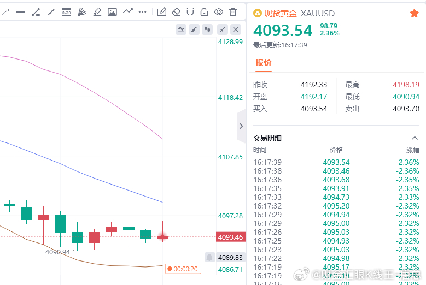Click the latest red candlestick

(x=163, y=238)
